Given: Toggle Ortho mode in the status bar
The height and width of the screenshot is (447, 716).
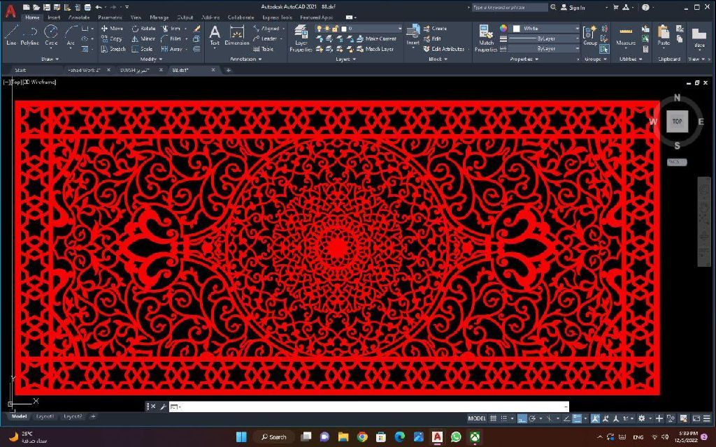Looking at the screenshot, I should 522,418.
